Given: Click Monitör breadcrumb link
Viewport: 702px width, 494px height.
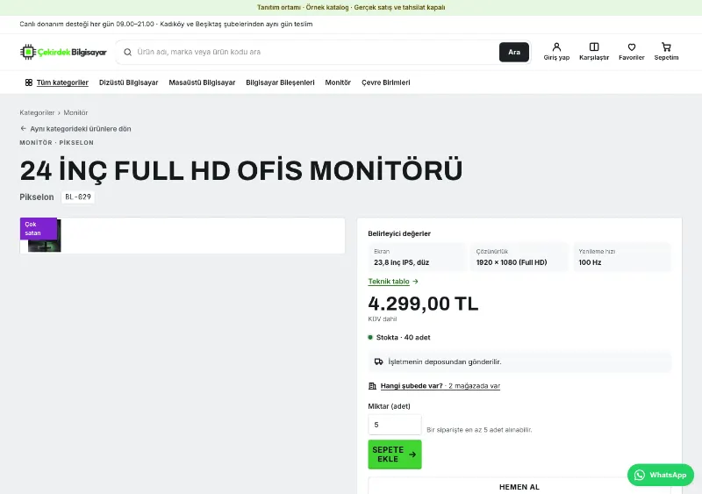Looking at the screenshot, I should point(75,112).
